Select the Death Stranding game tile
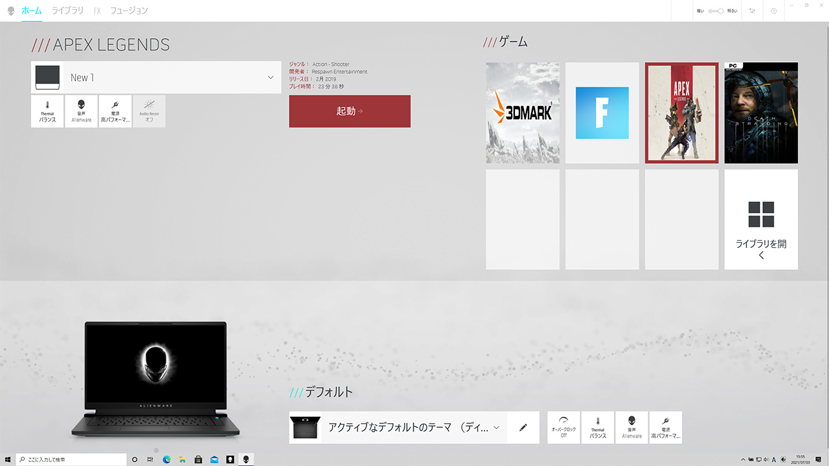 pos(761,113)
